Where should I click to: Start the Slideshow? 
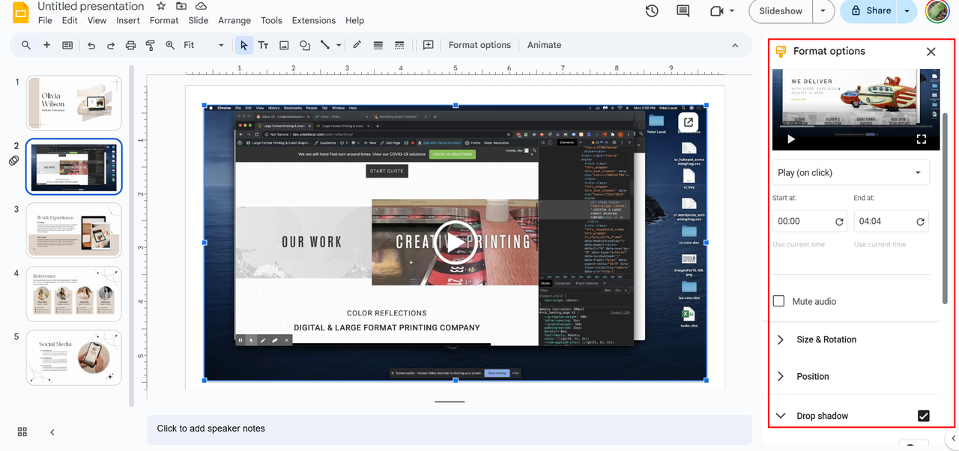(781, 11)
